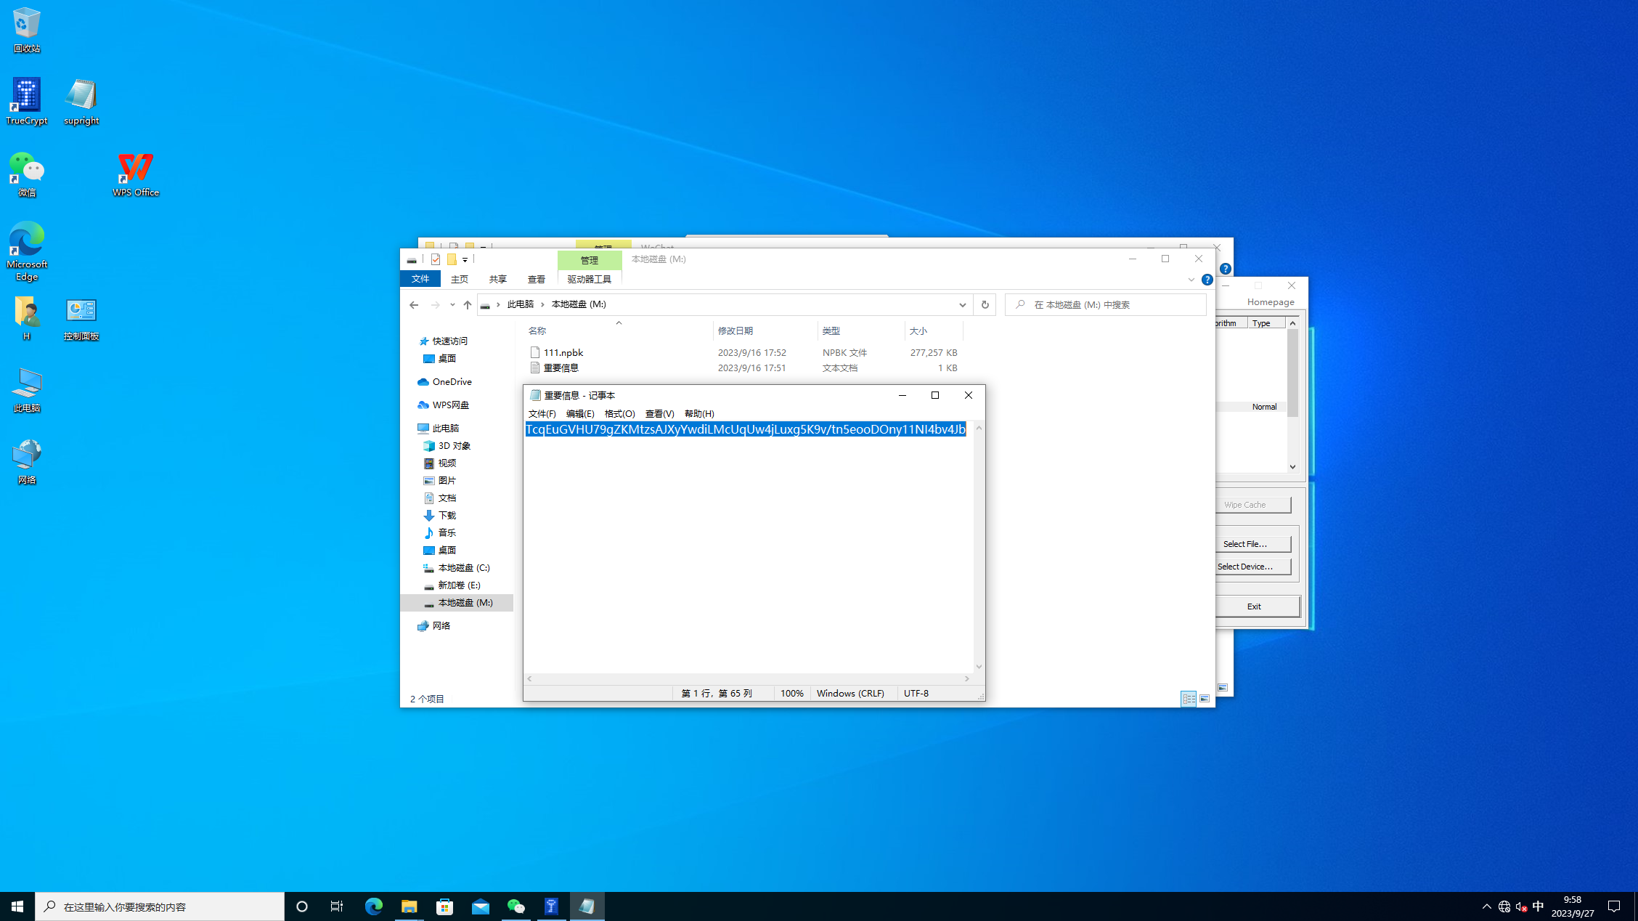Switch to large icons view layout
Image resolution: width=1638 pixels, height=921 pixels.
tap(1205, 699)
